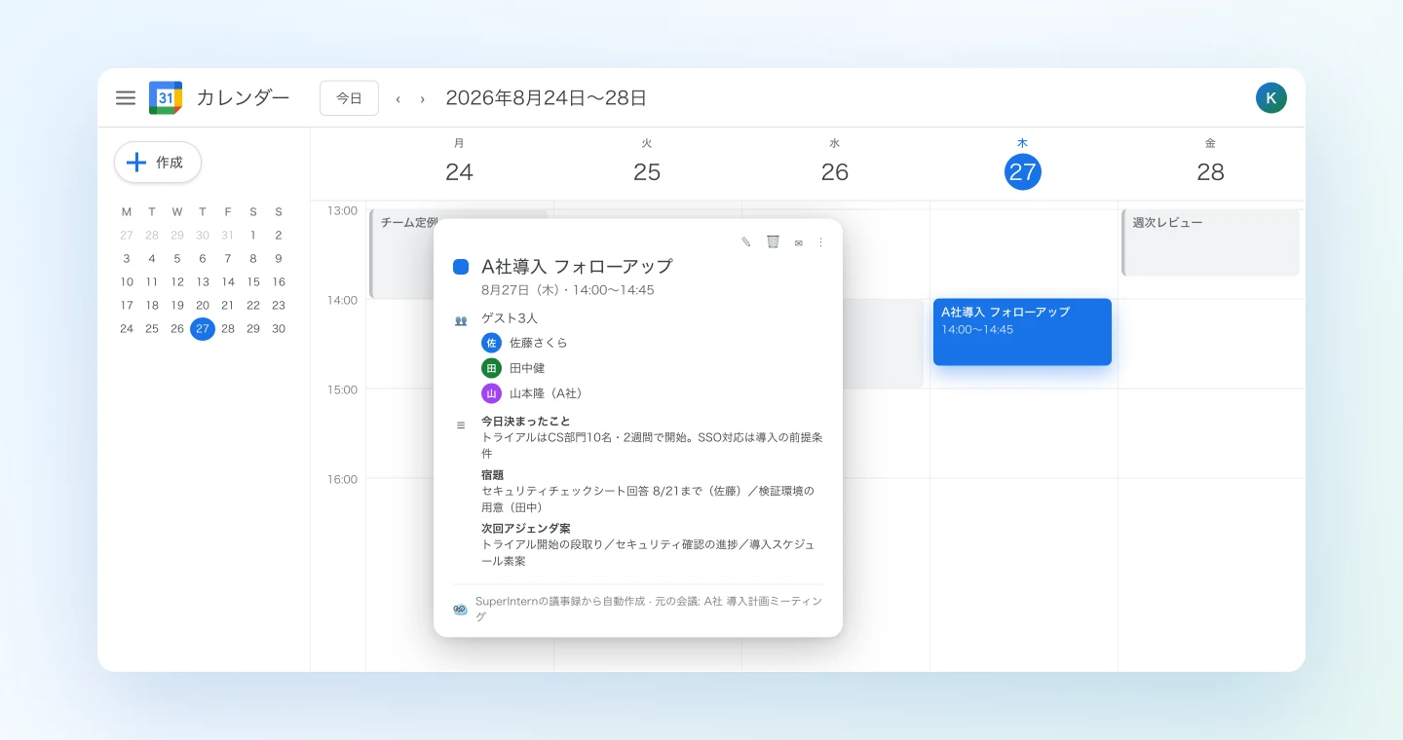
Task: Open the hamburger main menu
Action: 126,97
